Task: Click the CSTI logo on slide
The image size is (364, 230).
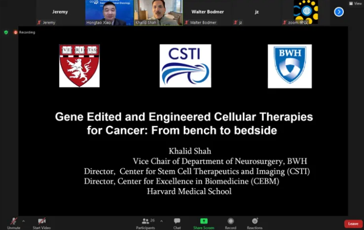Action: pos(185,66)
